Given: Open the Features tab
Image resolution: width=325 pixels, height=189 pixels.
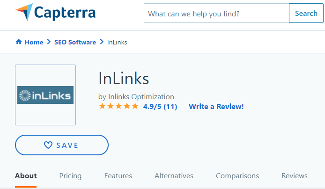Looking at the screenshot, I should click(118, 176).
